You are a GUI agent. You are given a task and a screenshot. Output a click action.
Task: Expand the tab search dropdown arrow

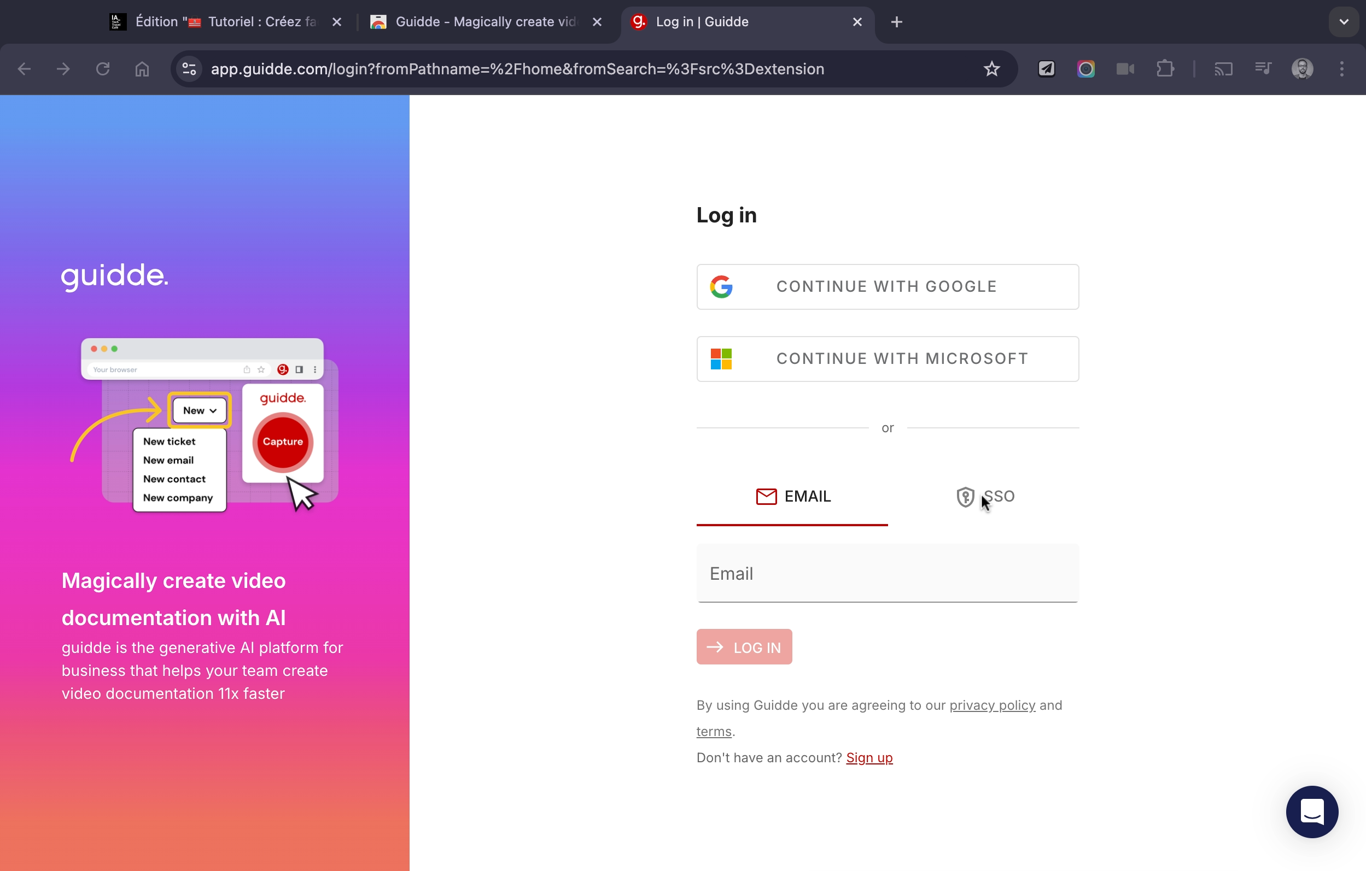click(1344, 22)
